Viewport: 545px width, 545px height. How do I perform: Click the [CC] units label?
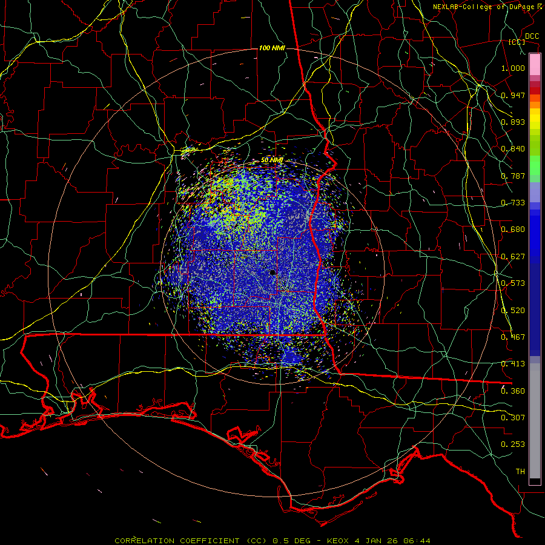[517, 42]
